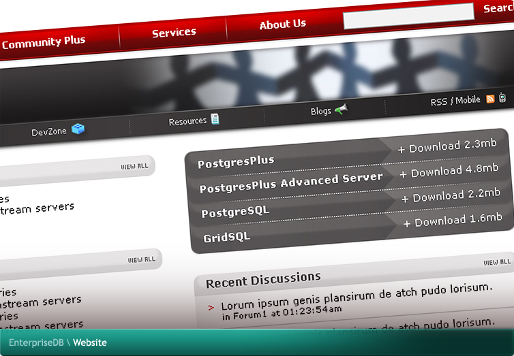
Task: Download PostgresPlus Advanced Server 4.8mb
Action: (449, 170)
